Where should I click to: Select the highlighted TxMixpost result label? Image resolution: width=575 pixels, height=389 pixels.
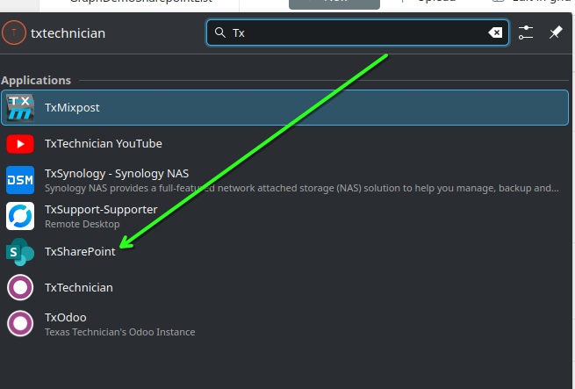(x=74, y=107)
